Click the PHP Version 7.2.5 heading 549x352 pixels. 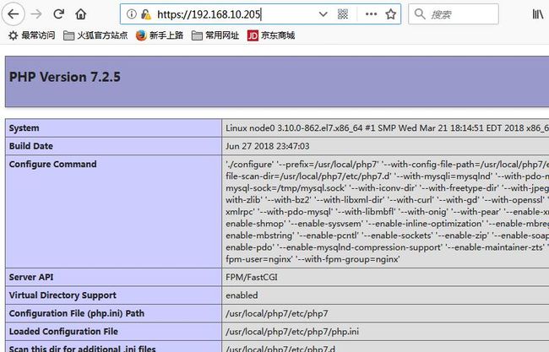point(65,77)
